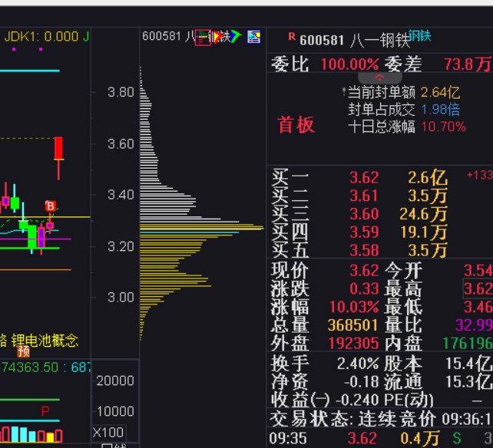
Task: Click the 流通 15.3亿 value
Action: [468, 382]
